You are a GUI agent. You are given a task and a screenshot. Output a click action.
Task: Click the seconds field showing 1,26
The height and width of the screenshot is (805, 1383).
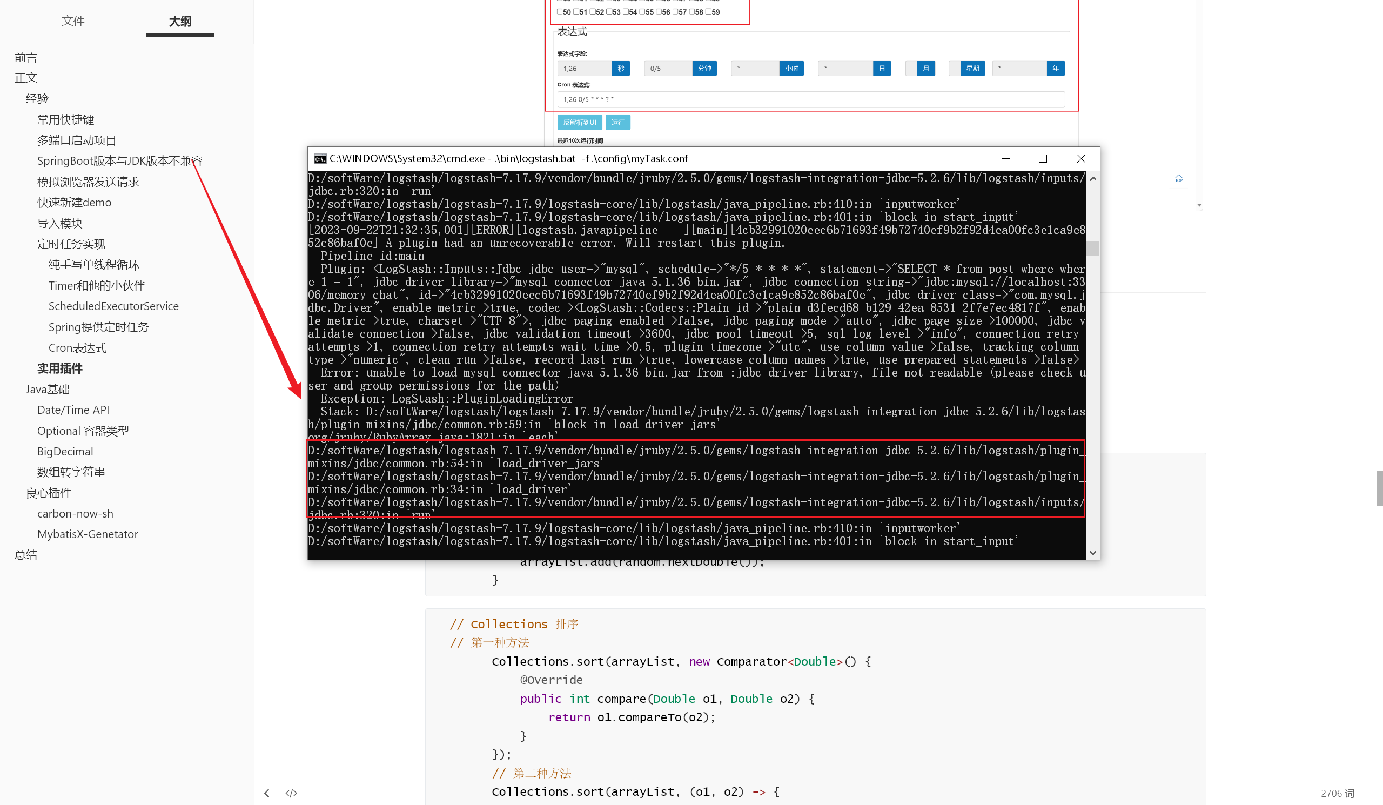click(x=585, y=68)
